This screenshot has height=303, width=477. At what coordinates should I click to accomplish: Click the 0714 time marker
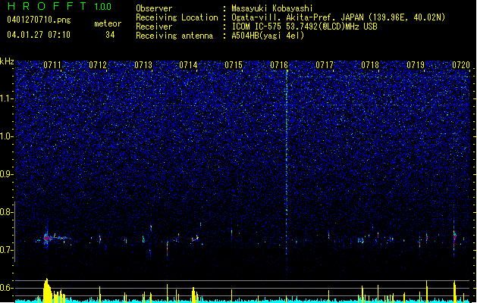[188, 65]
